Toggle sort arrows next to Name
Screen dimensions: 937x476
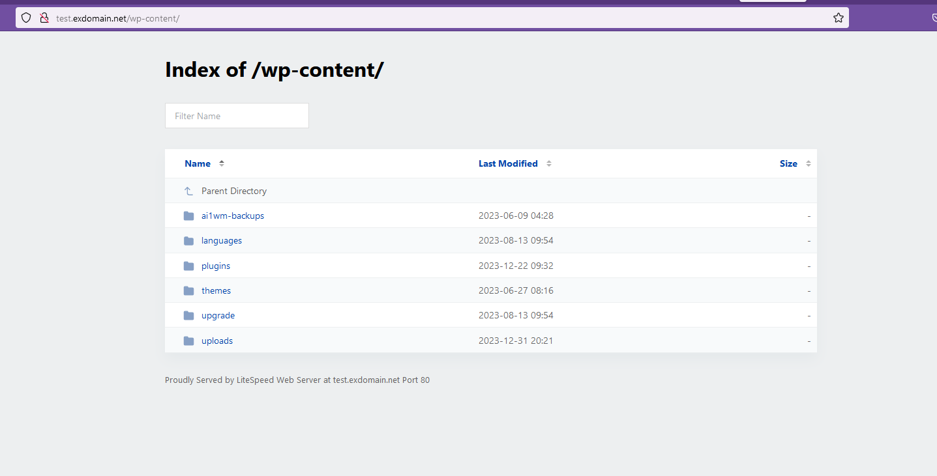tap(222, 163)
